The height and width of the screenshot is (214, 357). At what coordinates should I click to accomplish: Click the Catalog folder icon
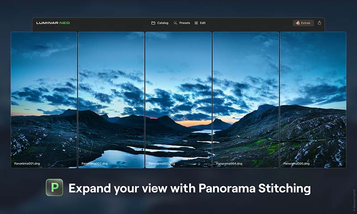click(153, 23)
